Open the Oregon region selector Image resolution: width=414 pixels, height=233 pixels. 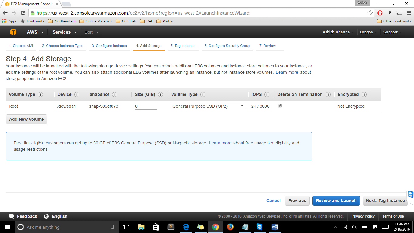[x=368, y=32]
